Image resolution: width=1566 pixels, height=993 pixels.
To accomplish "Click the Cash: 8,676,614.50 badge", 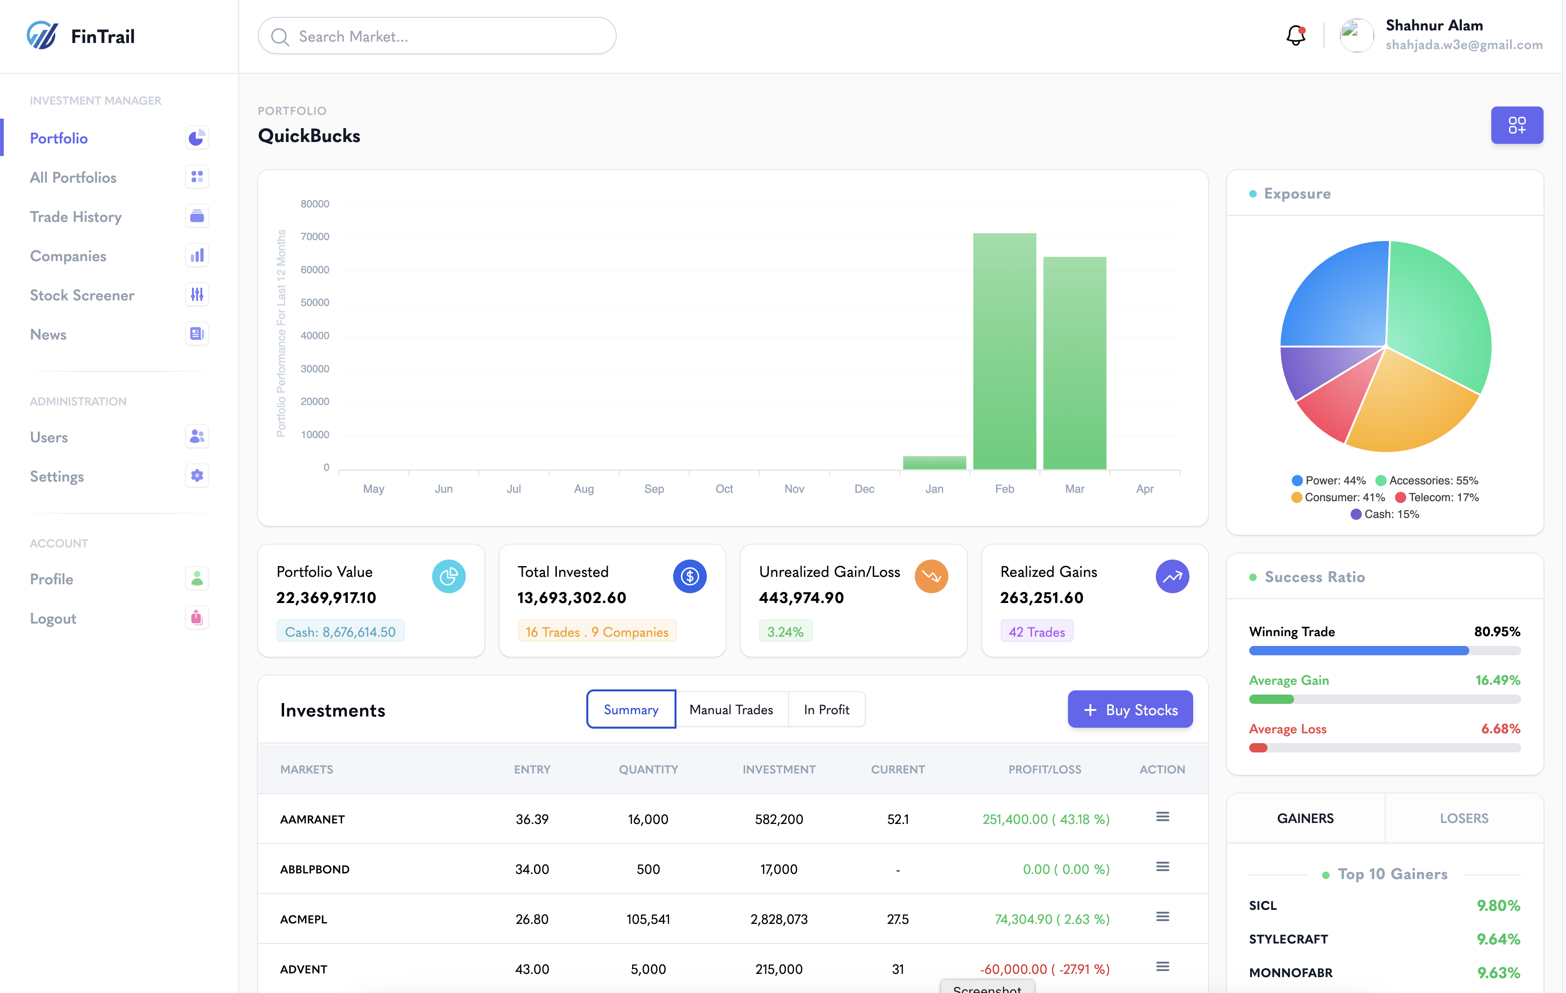I will click(x=340, y=632).
